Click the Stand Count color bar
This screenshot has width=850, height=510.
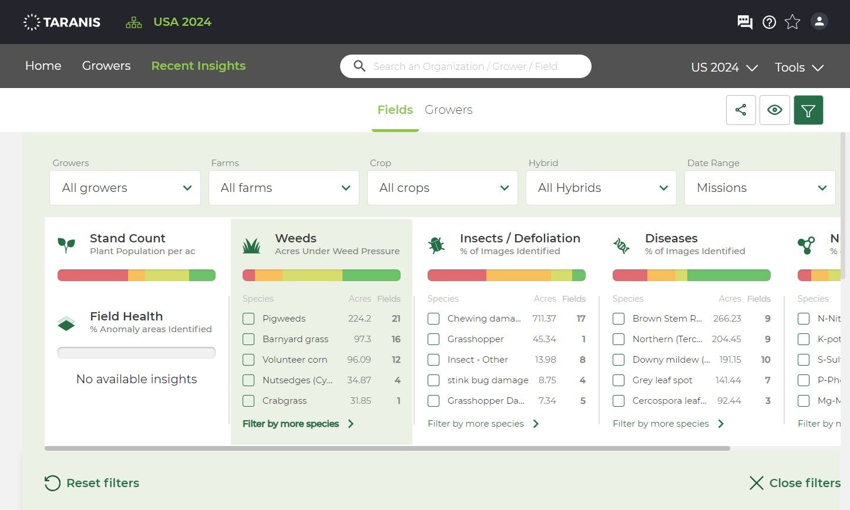tap(136, 275)
